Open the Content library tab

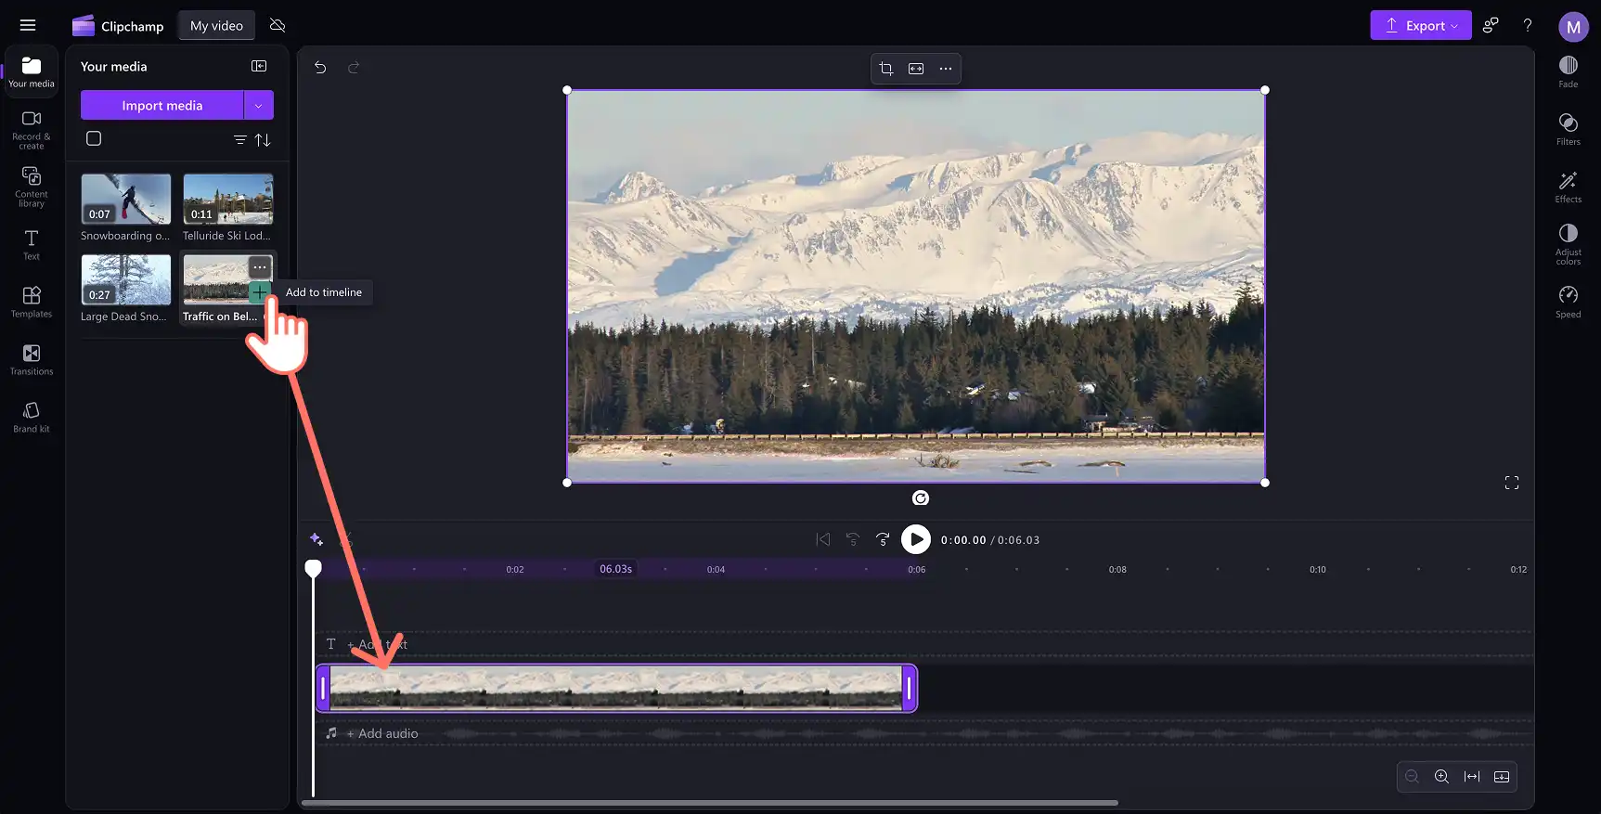click(x=32, y=187)
